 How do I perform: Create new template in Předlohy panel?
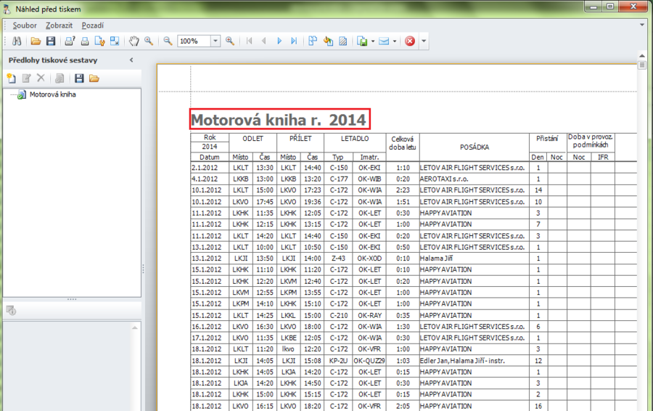pos(11,78)
